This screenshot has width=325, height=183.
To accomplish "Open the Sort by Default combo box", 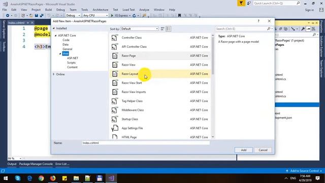I will tap(140, 28).
